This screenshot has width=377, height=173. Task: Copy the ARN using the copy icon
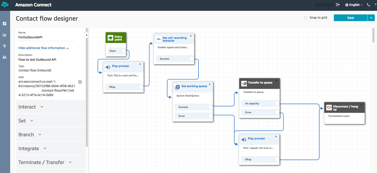click(80, 82)
